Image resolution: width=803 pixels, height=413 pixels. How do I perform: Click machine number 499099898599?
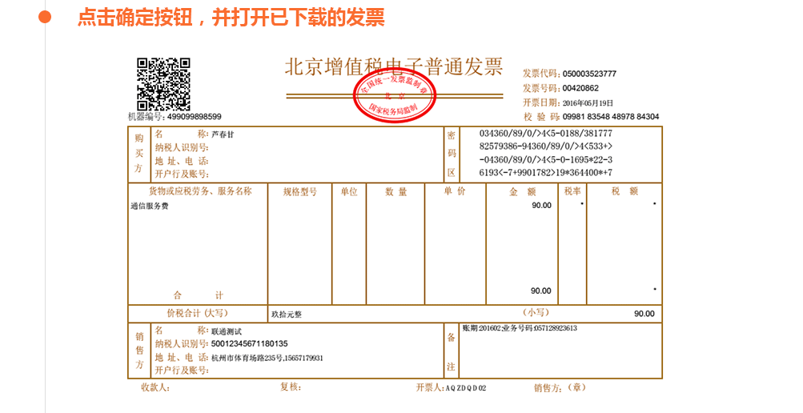click(x=194, y=117)
